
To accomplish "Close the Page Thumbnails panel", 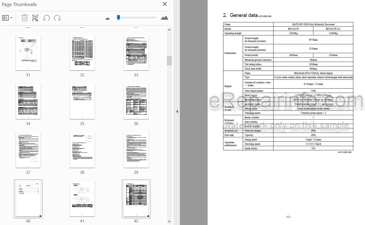I will (x=165, y=4).
